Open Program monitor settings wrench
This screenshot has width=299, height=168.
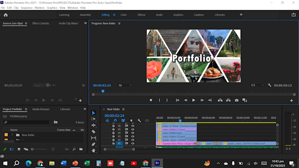coord(270,85)
